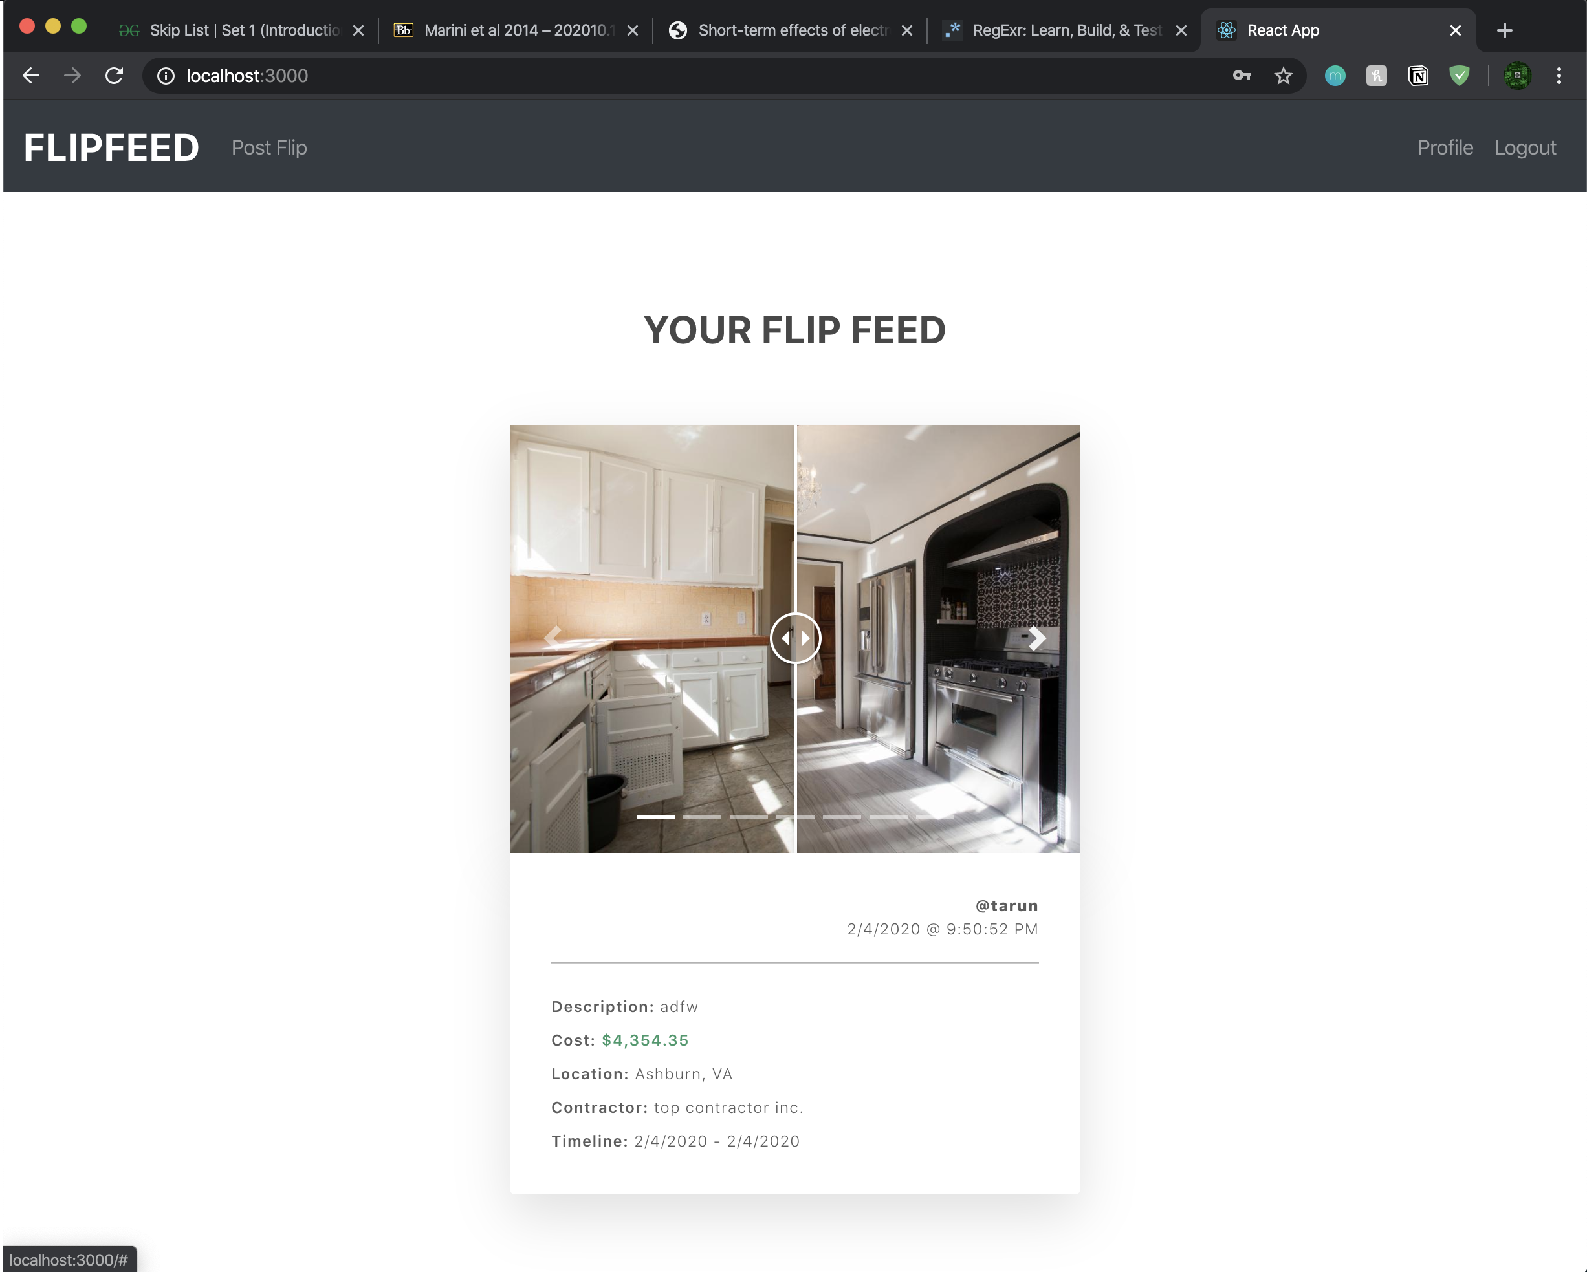Click the Logout icon in the navbar
The image size is (1587, 1272).
(x=1526, y=147)
